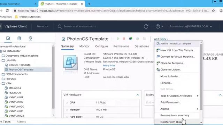
Task: Collapse the VM Hardware panel
Action: tap(138, 95)
